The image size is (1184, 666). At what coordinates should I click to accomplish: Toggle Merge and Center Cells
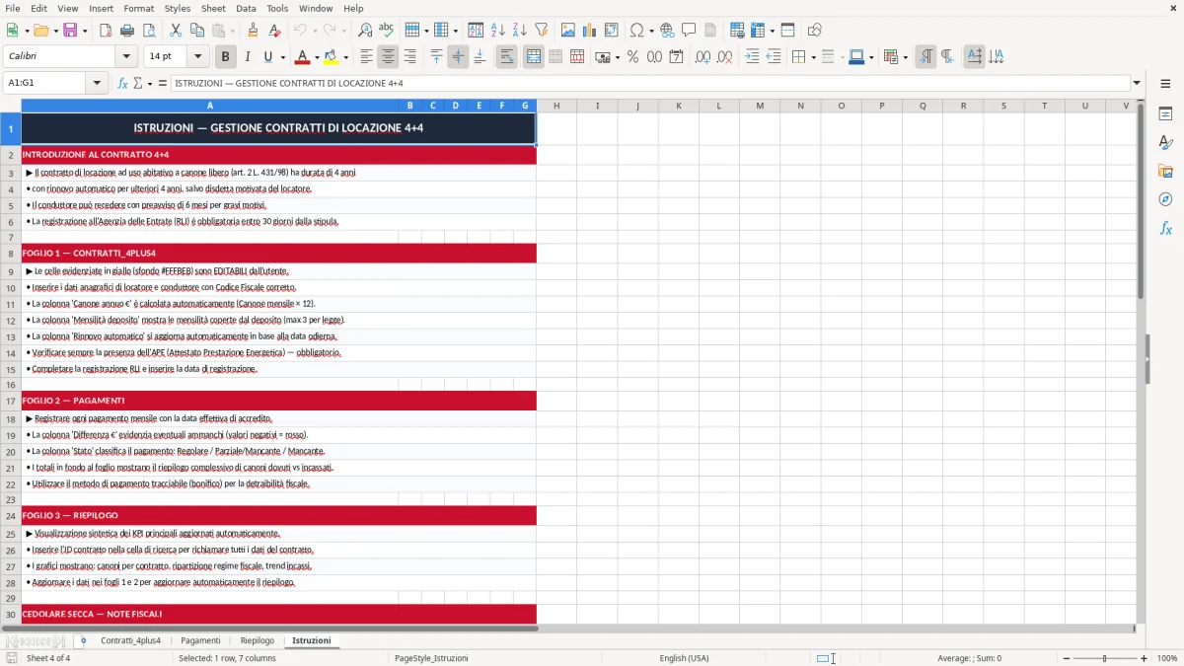(534, 57)
